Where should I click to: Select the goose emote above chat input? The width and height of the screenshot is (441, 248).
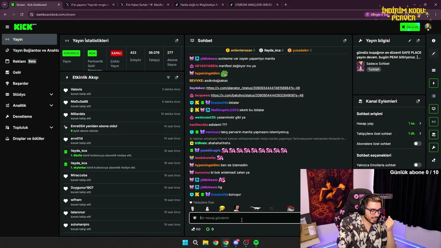pyautogui.click(x=255, y=208)
